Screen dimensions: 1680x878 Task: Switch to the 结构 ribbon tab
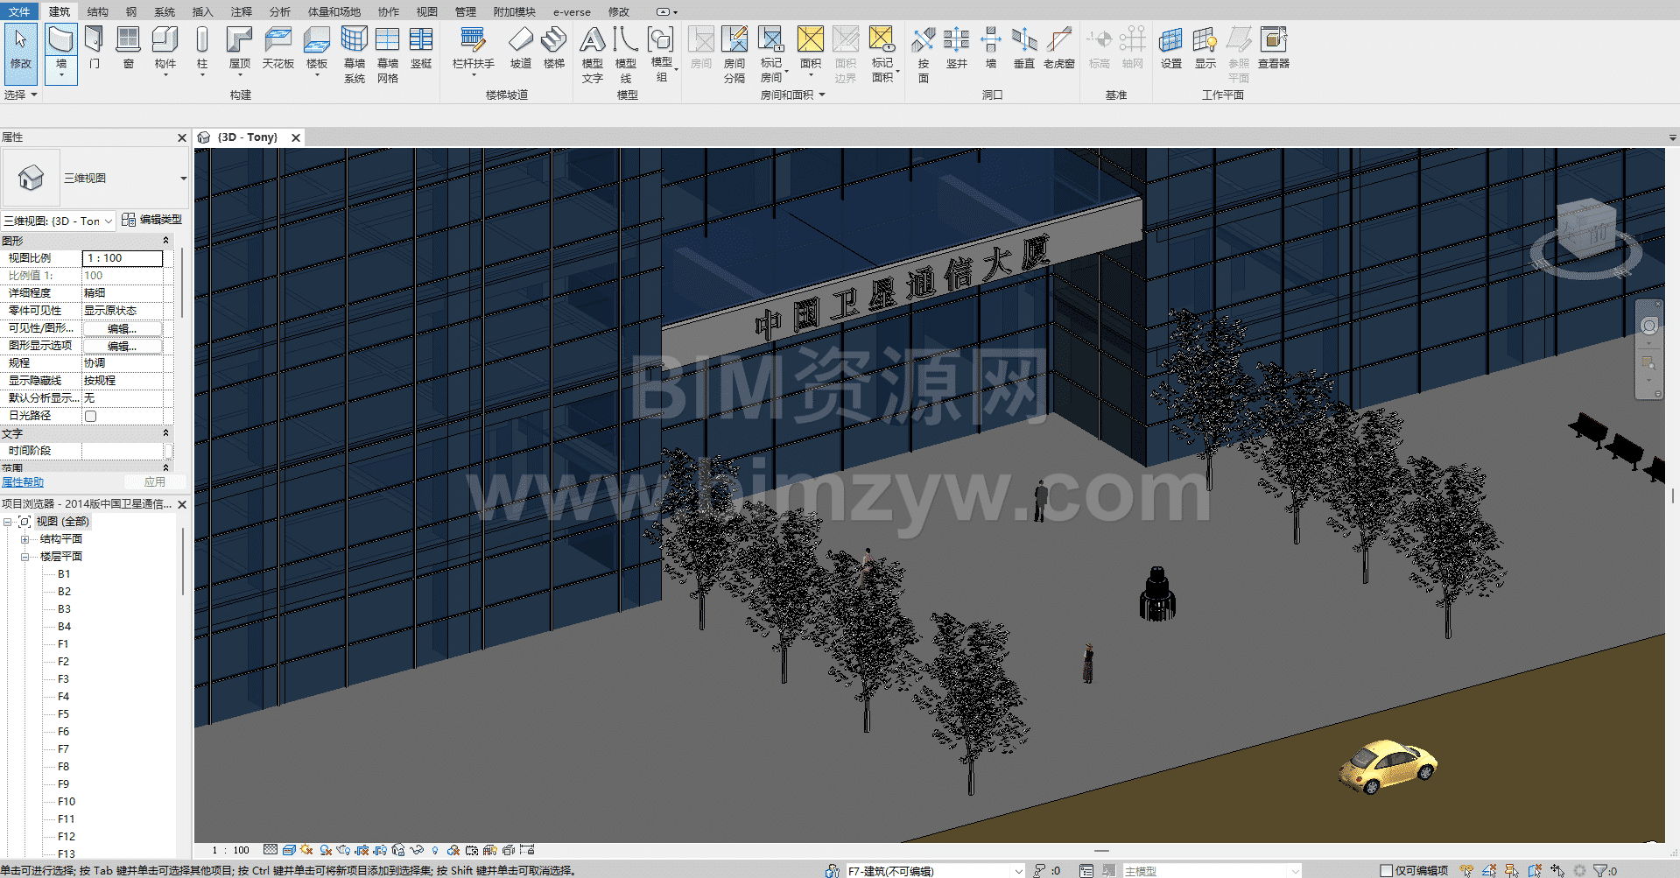tap(98, 11)
